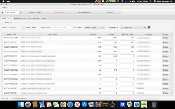
Task: Open Preview icon in the dock
Action: point(91,105)
